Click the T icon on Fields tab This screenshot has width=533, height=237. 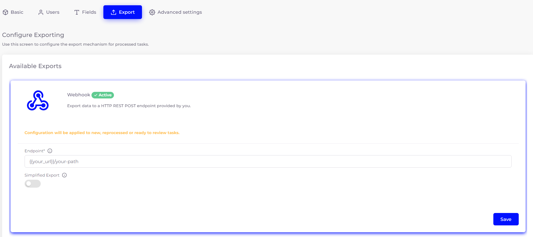point(77,12)
